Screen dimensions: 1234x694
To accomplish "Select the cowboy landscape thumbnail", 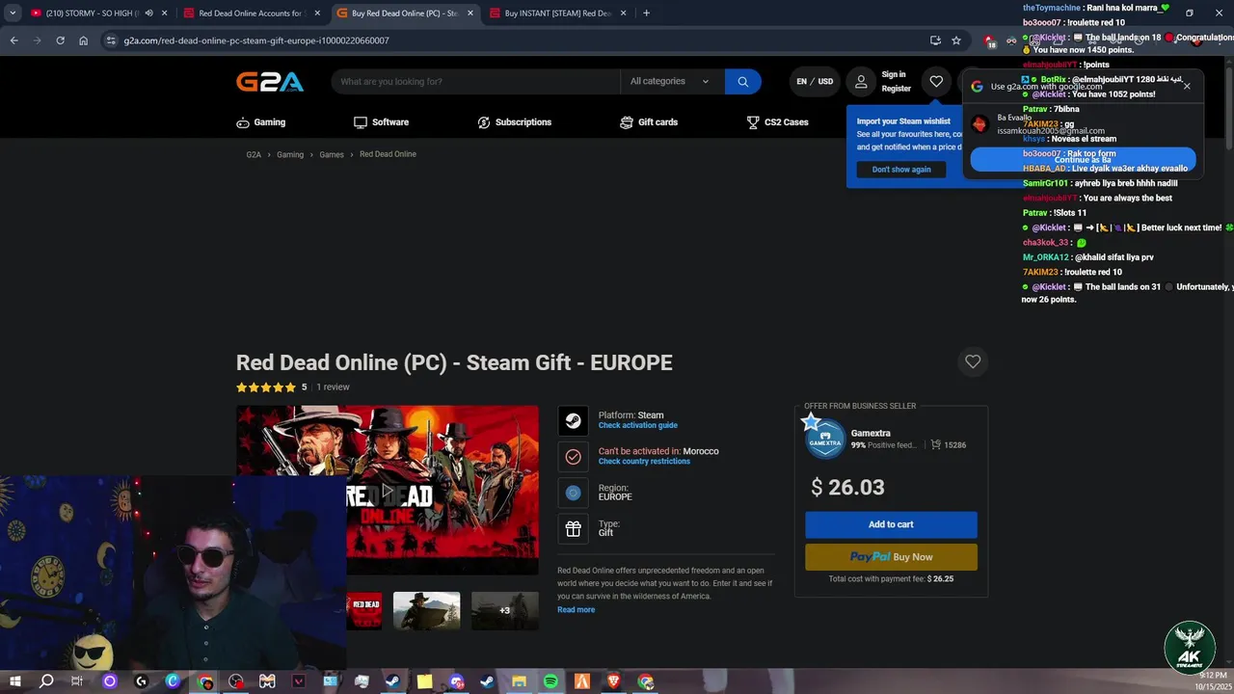I will coord(426,610).
